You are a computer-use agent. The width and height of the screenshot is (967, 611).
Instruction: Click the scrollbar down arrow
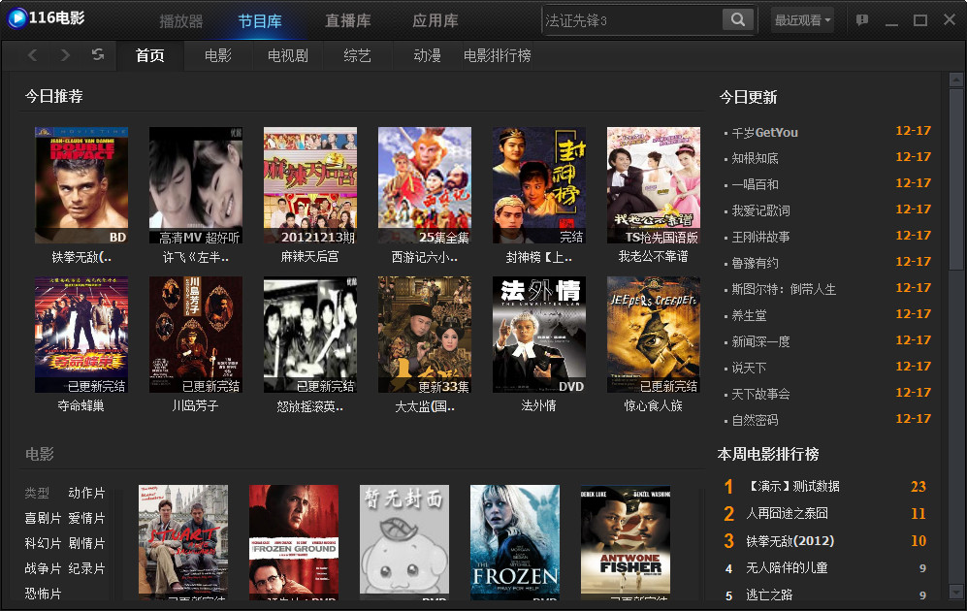[956, 592]
